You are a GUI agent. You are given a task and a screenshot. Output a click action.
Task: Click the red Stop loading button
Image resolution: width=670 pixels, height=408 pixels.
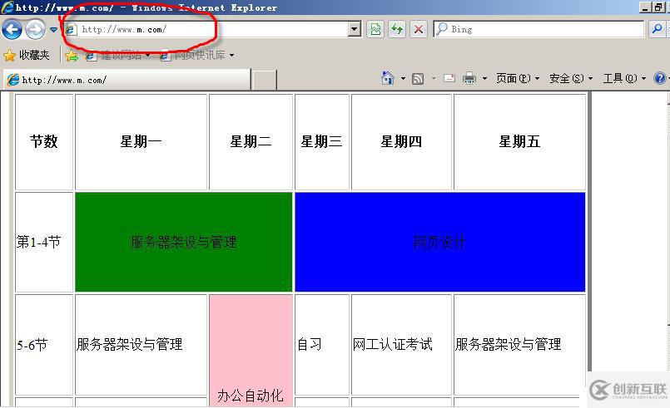tap(419, 29)
